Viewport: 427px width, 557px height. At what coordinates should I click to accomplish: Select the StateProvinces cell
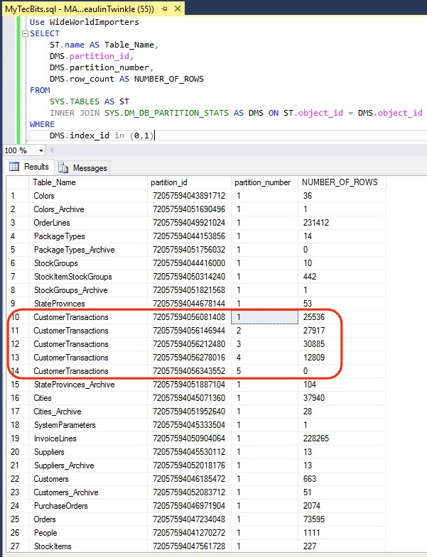[88, 304]
